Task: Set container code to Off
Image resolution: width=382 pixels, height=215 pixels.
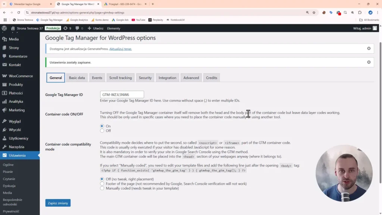Action: pyautogui.click(x=102, y=131)
